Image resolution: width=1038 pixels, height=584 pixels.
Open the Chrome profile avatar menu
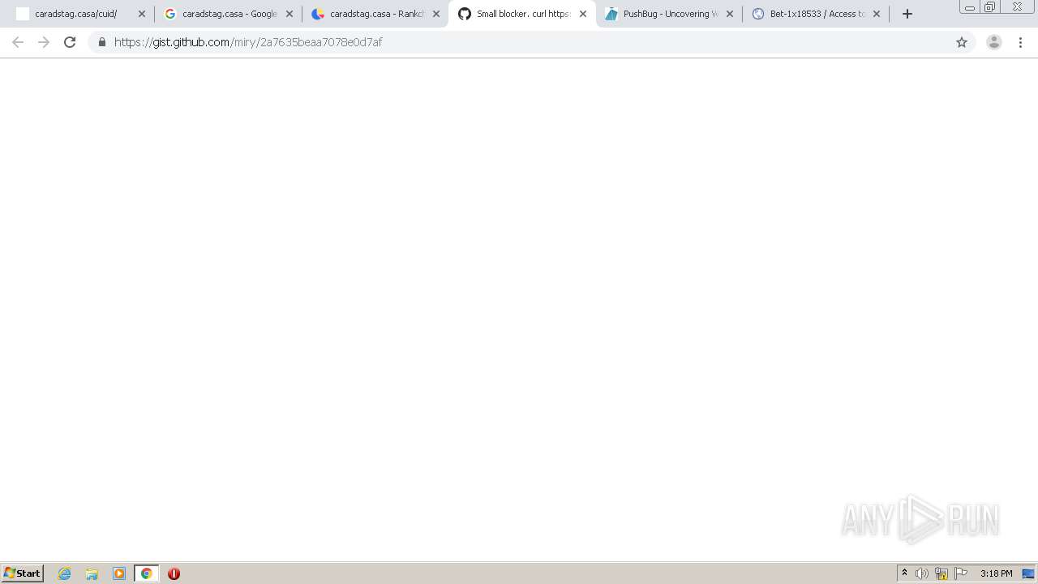tap(994, 42)
